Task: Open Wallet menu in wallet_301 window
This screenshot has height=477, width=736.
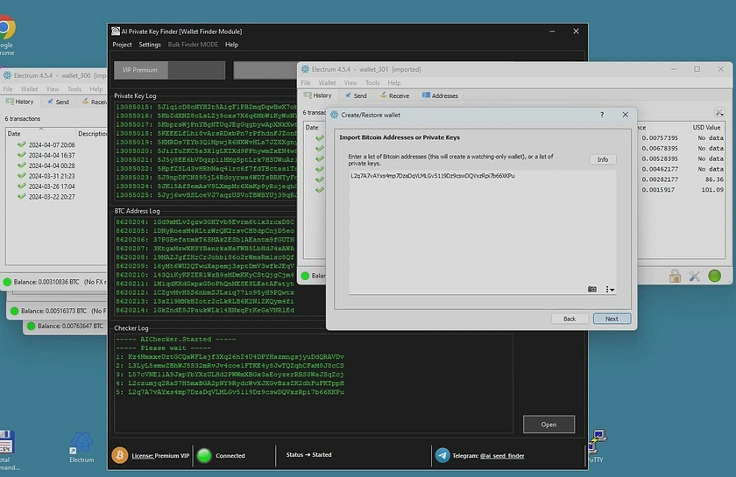Action: coord(327,83)
